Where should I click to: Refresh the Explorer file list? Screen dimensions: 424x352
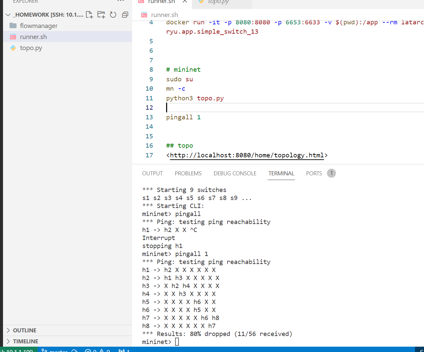coord(113,15)
